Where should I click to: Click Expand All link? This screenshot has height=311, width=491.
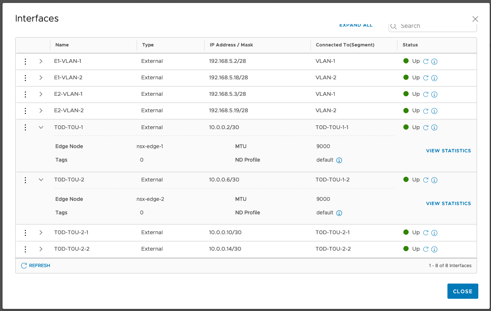pyautogui.click(x=356, y=25)
